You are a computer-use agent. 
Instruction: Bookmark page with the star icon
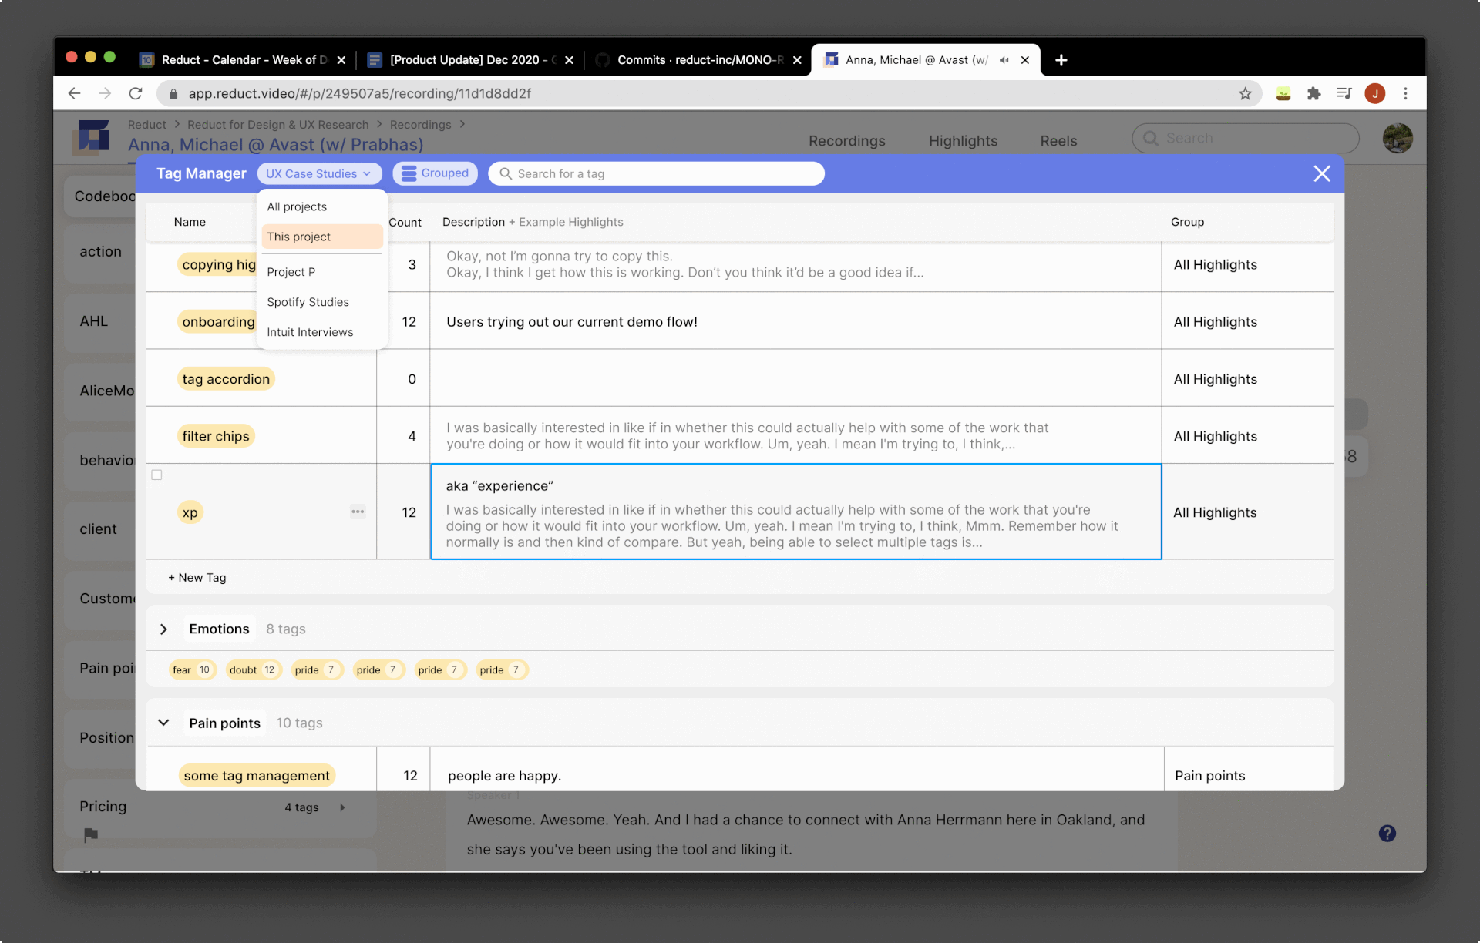[1245, 93]
